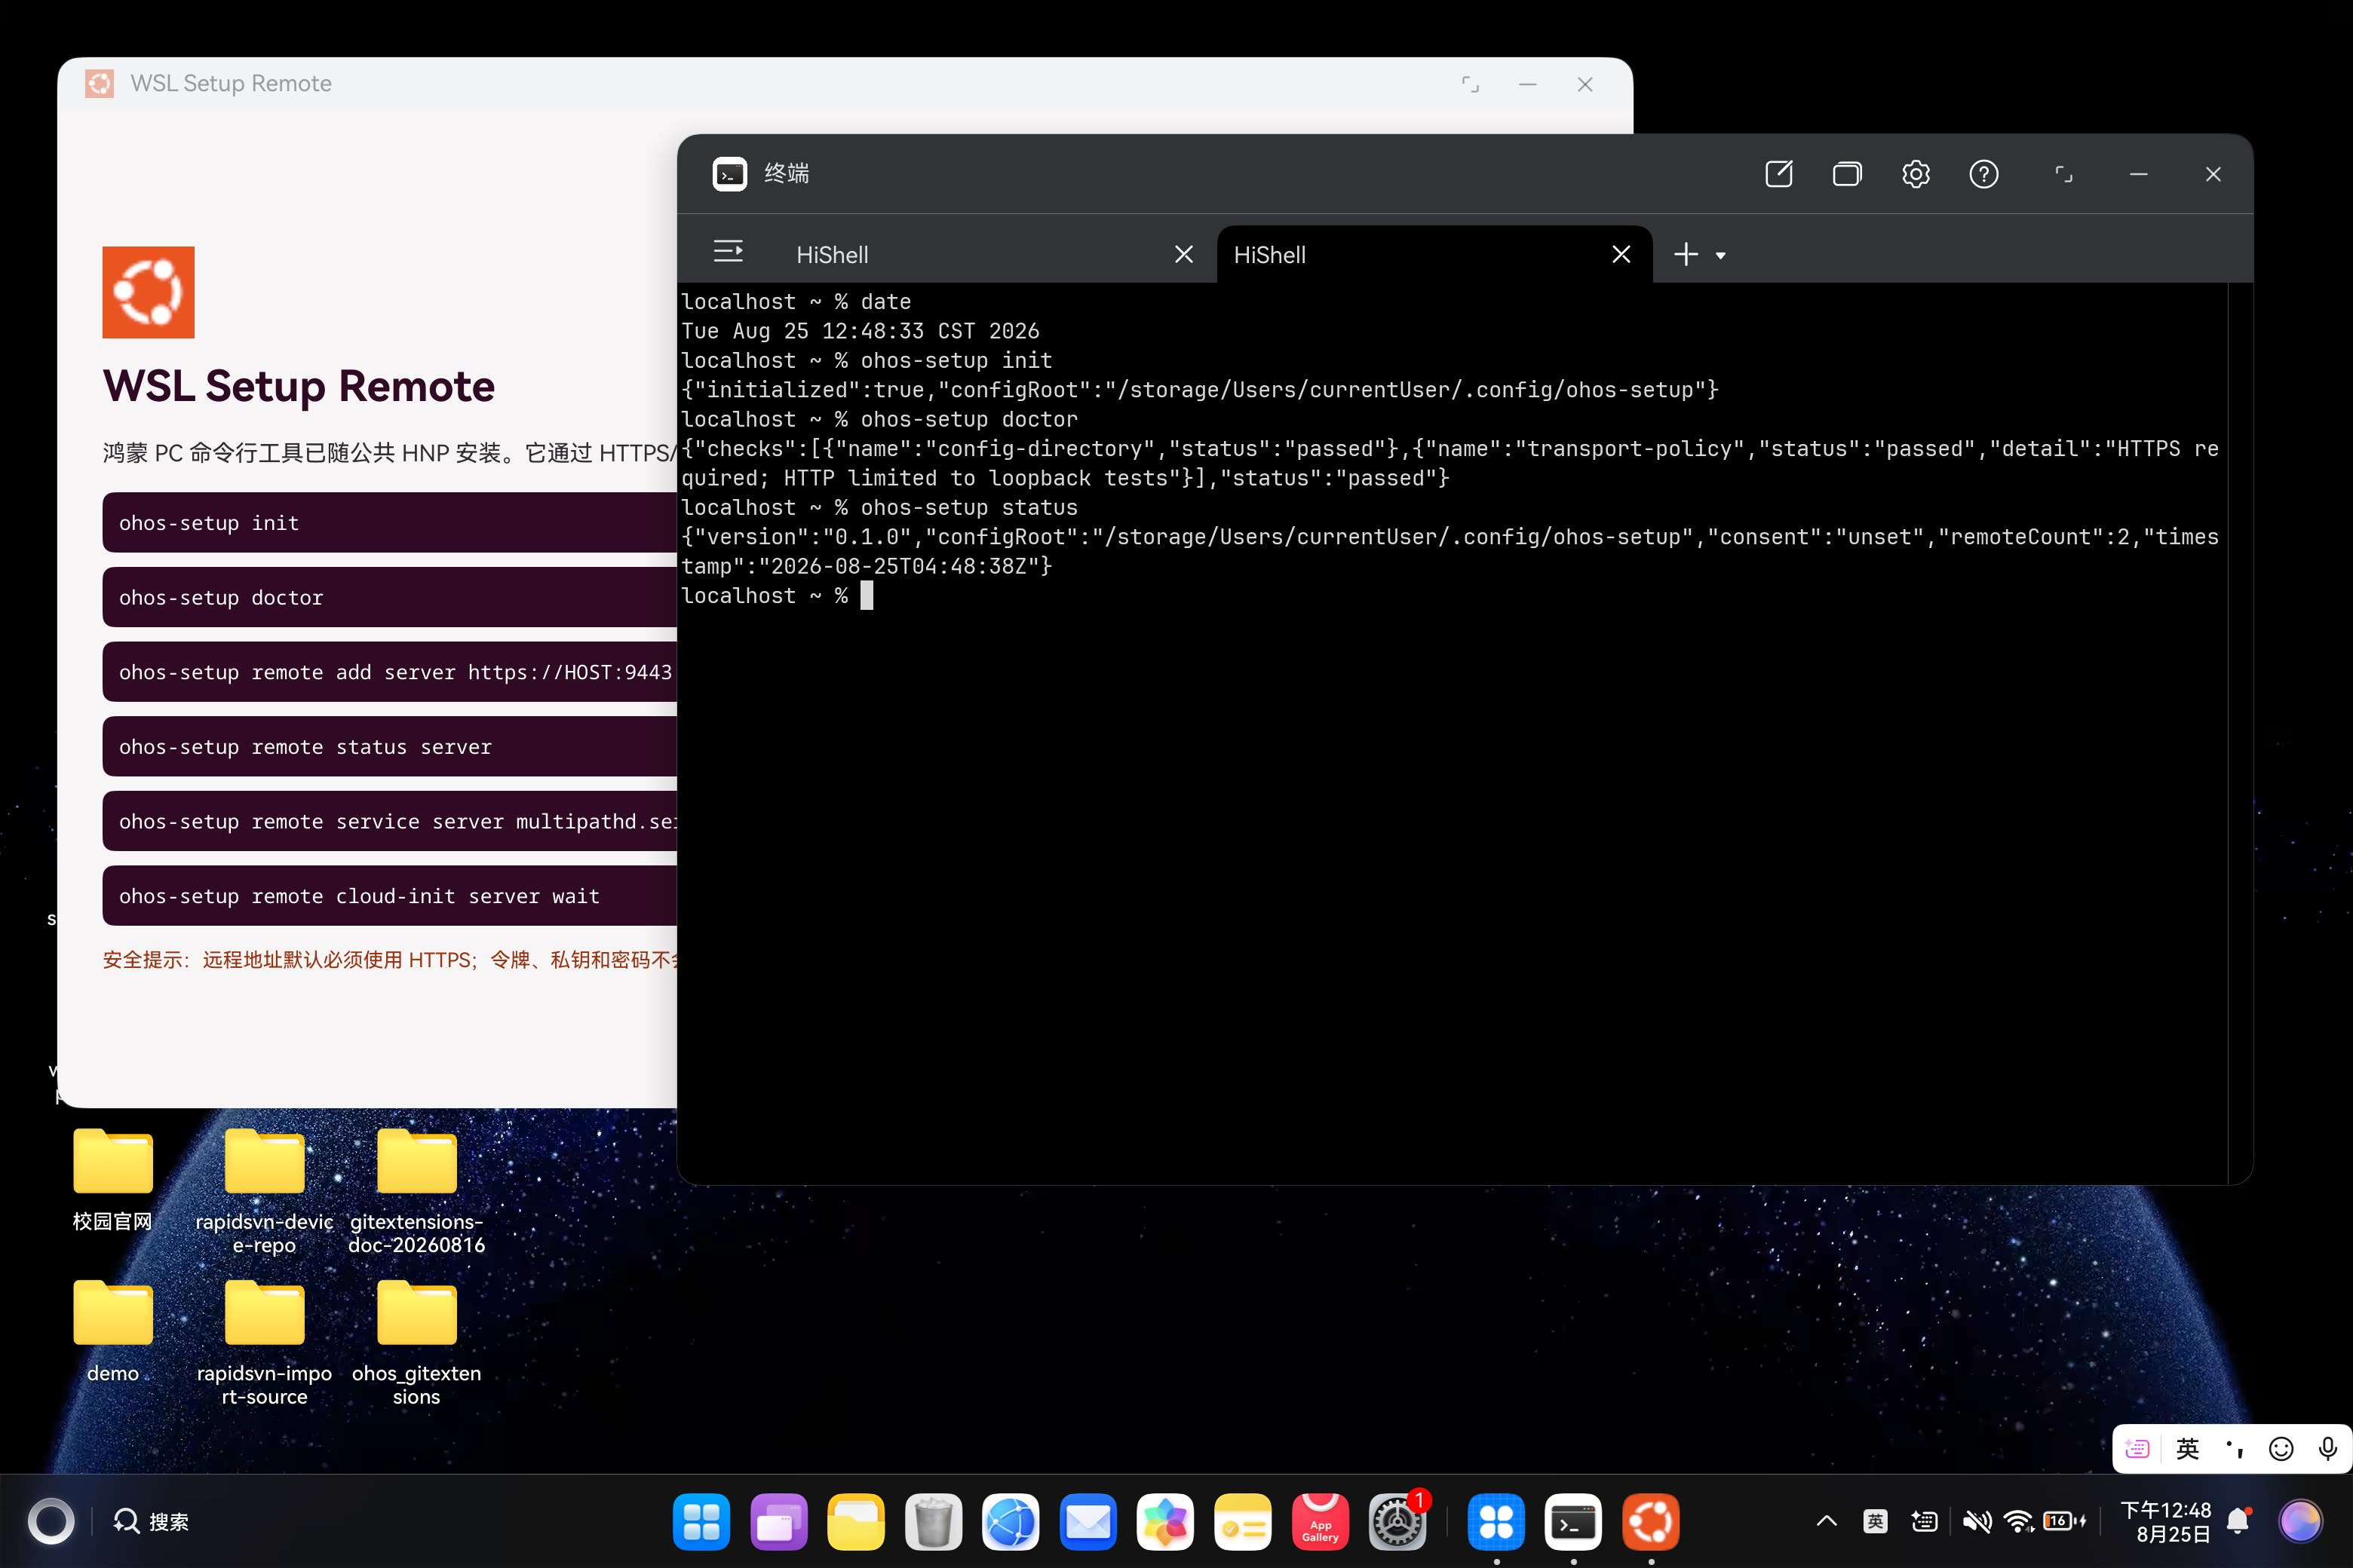Close the inactive grey HiShell tab
The height and width of the screenshot is (1568, 2353).
(1183, 255)
